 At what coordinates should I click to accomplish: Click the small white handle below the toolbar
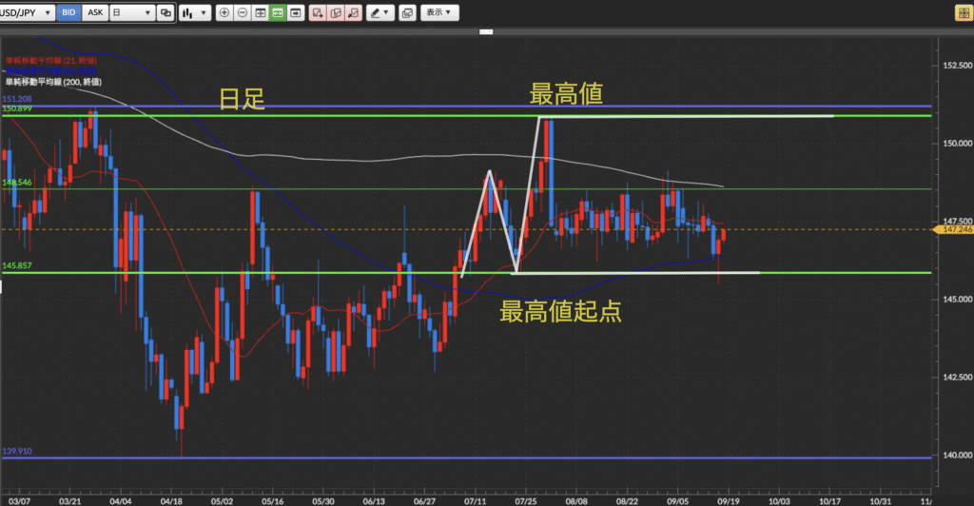486,31
